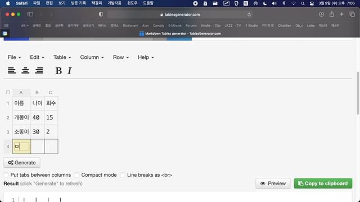Open the Edit dropdown menu
Image resolution: width=360 pixels, height=202 pixels.
coord(37,57)
